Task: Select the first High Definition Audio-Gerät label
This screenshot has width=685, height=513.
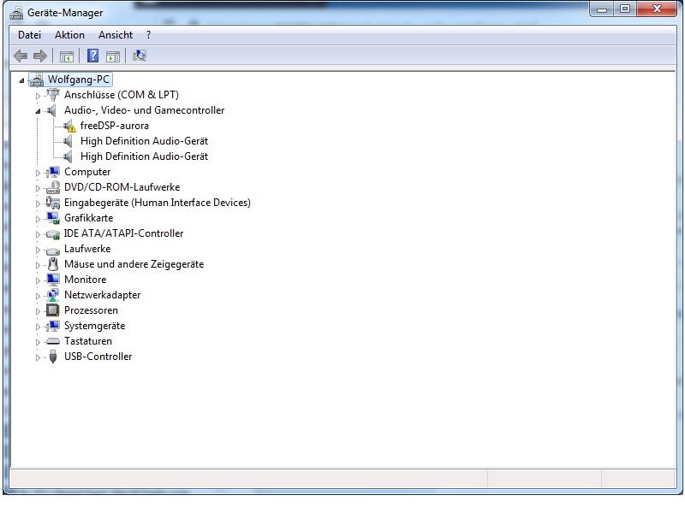Action: click(144, 141)
